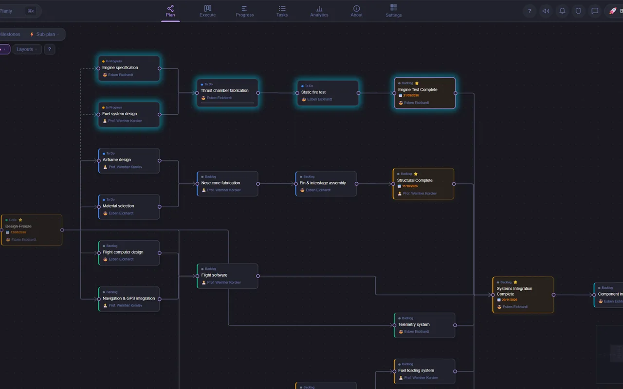Image resolution: width=623 pixels, height=389 pixels.
Task: Click the command-K shortcut badge in search
Action: (x=31, y=11)
